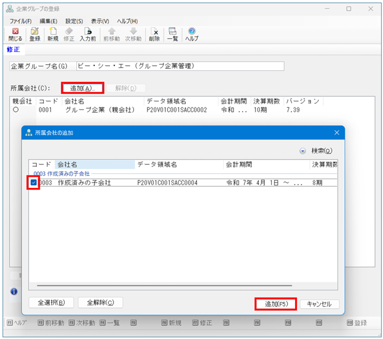Uncheck the 0003 作成済みの子会社 checkbox
383x339 pixels.
(x=34, y=182)
